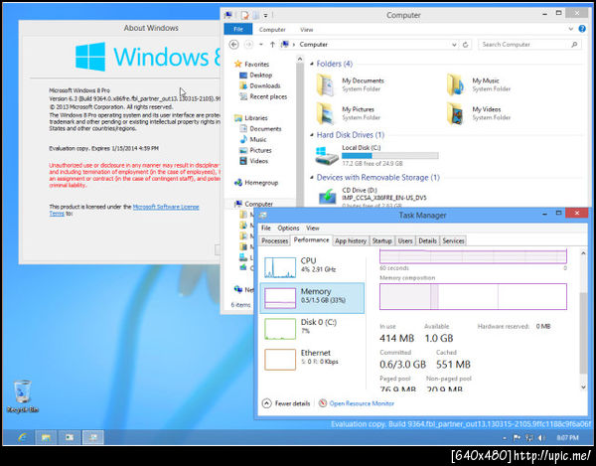Viewport: 596px width, 466px height.
Task: Switch to the Services tab
Action: 453,241
